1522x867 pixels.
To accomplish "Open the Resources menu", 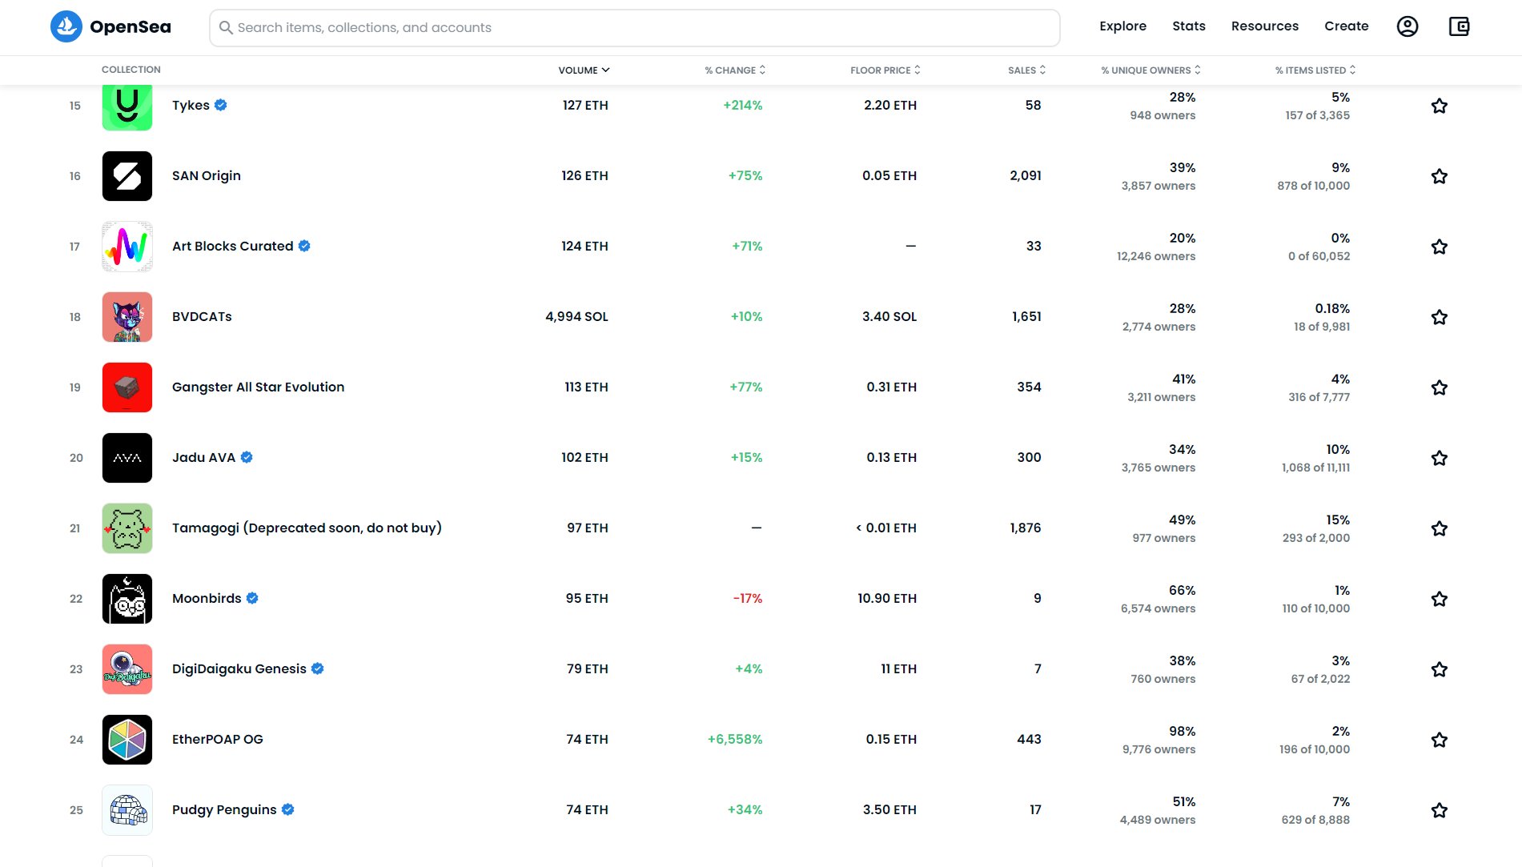I will [x=1265, y=26].
